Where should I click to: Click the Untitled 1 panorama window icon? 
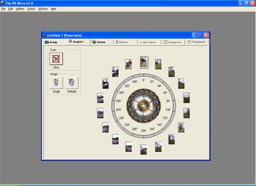pyautogui.click(x=44, y=35)
